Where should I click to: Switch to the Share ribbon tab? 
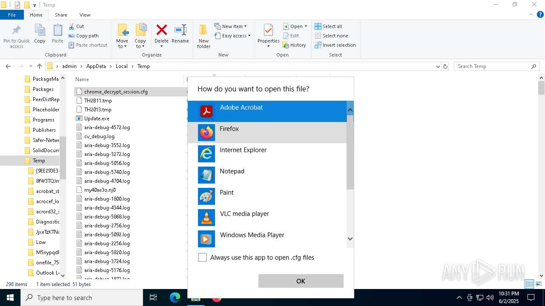tap(61, 15)
